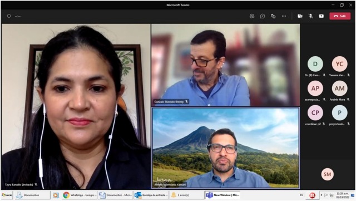Viewport: 356px width, 201px height.
Task: Open the more actions ellipsis menu
Action: coord(284,16)
